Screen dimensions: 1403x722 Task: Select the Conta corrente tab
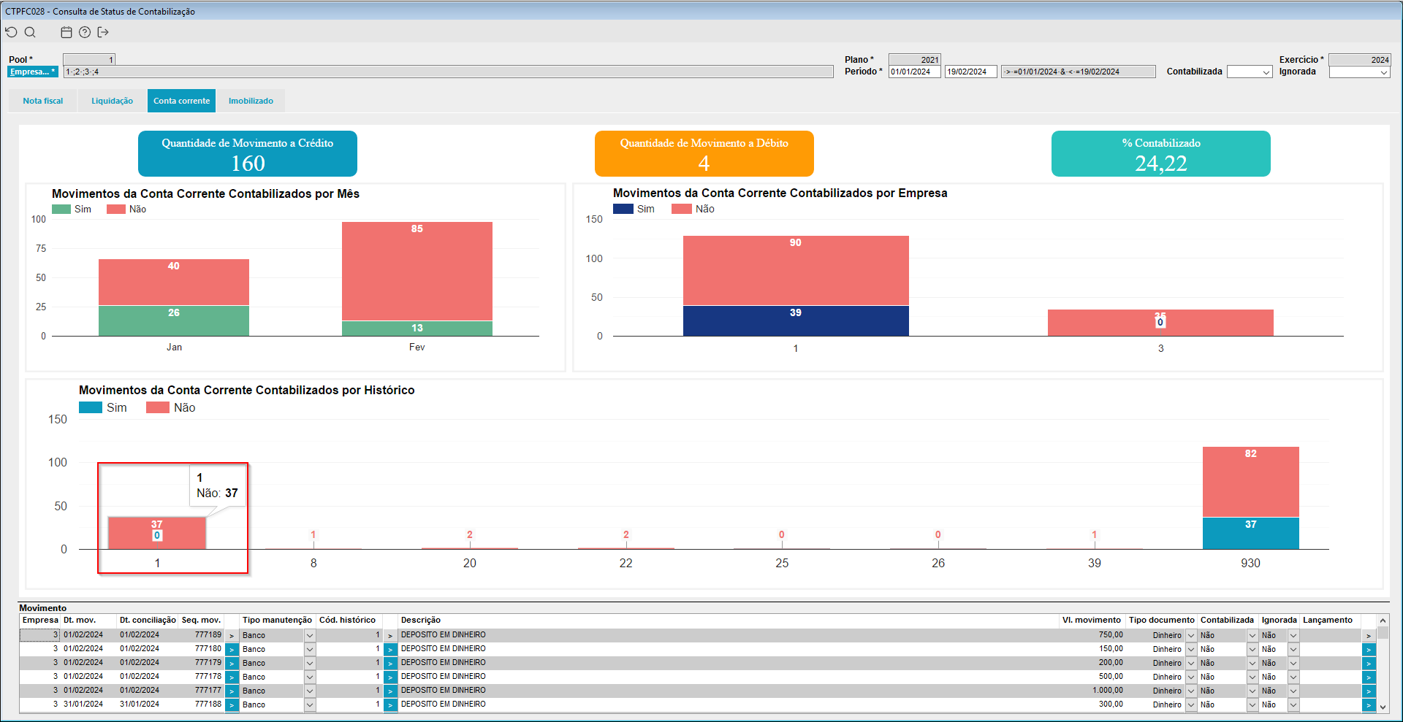click(x=181, y=101)
